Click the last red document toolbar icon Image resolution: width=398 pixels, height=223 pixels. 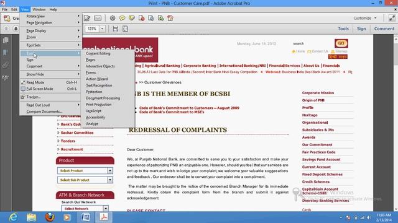[x=170, y=18]
